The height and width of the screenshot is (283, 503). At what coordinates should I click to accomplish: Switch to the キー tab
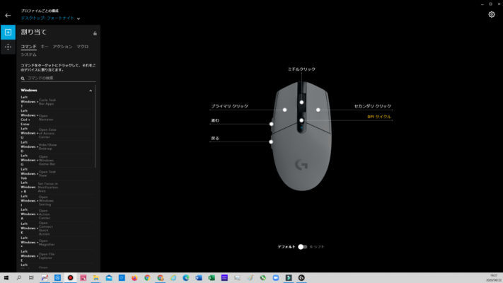click(45, 47)
